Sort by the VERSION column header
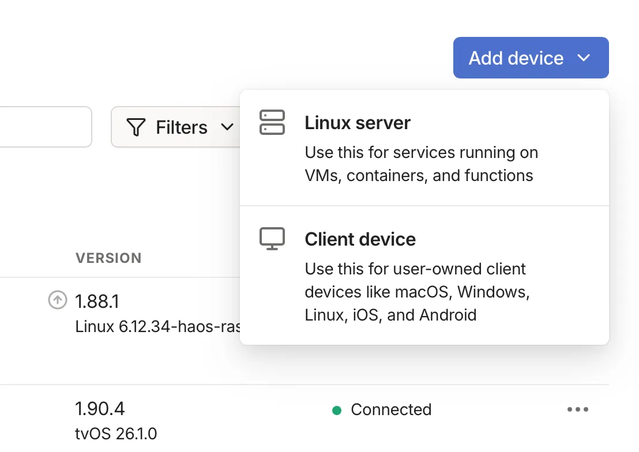Image resolution: width=639 pixels, height=452 pixels. pos(108,258)
